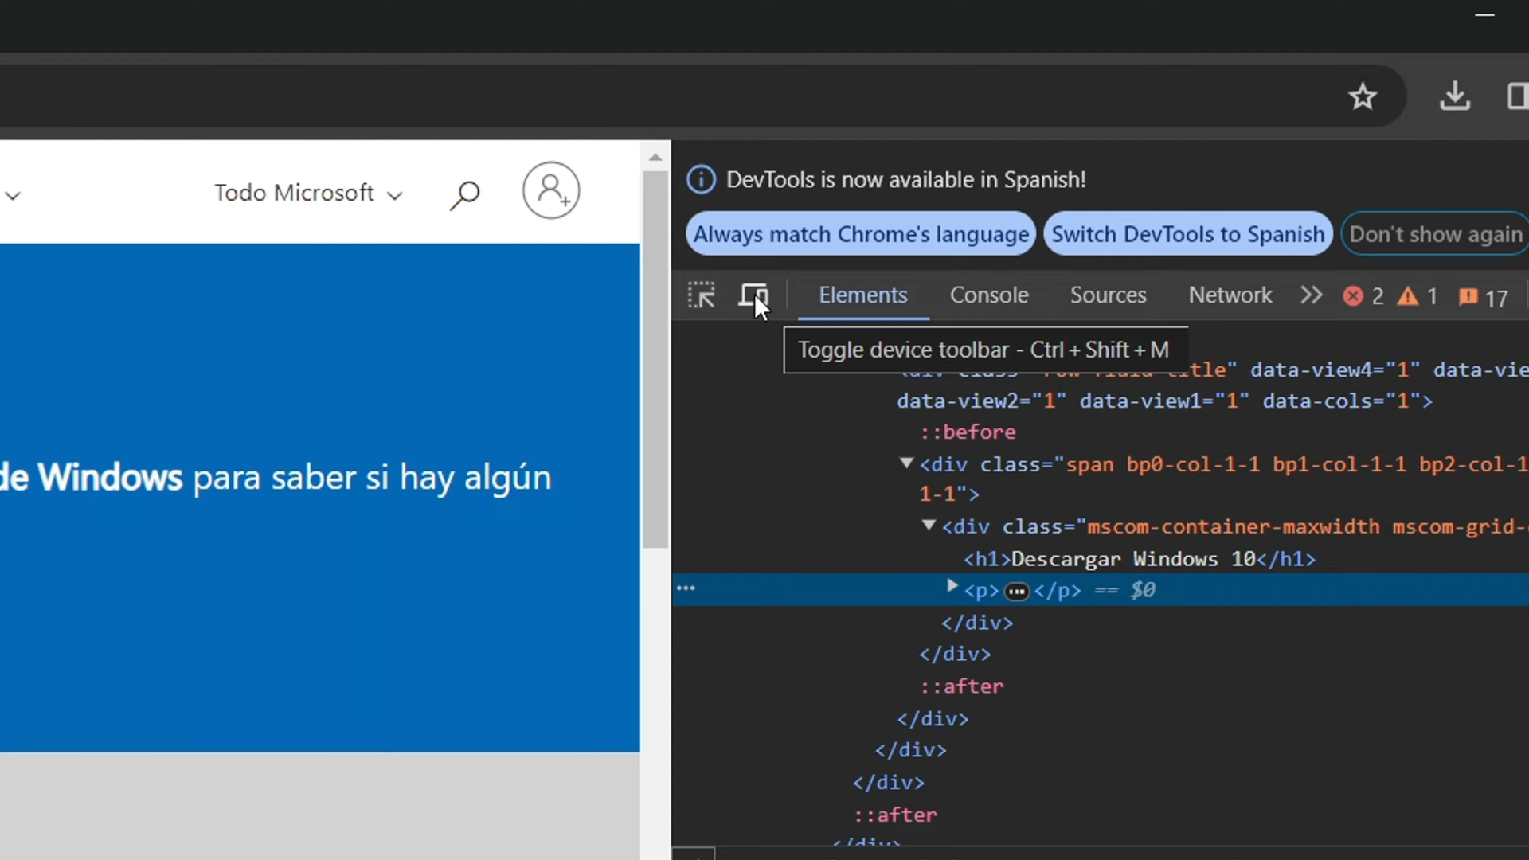Toggle the device toolbar icon
Image resolution: width=1529 pixels, height=860 pixels.
(x=752, y=295)
